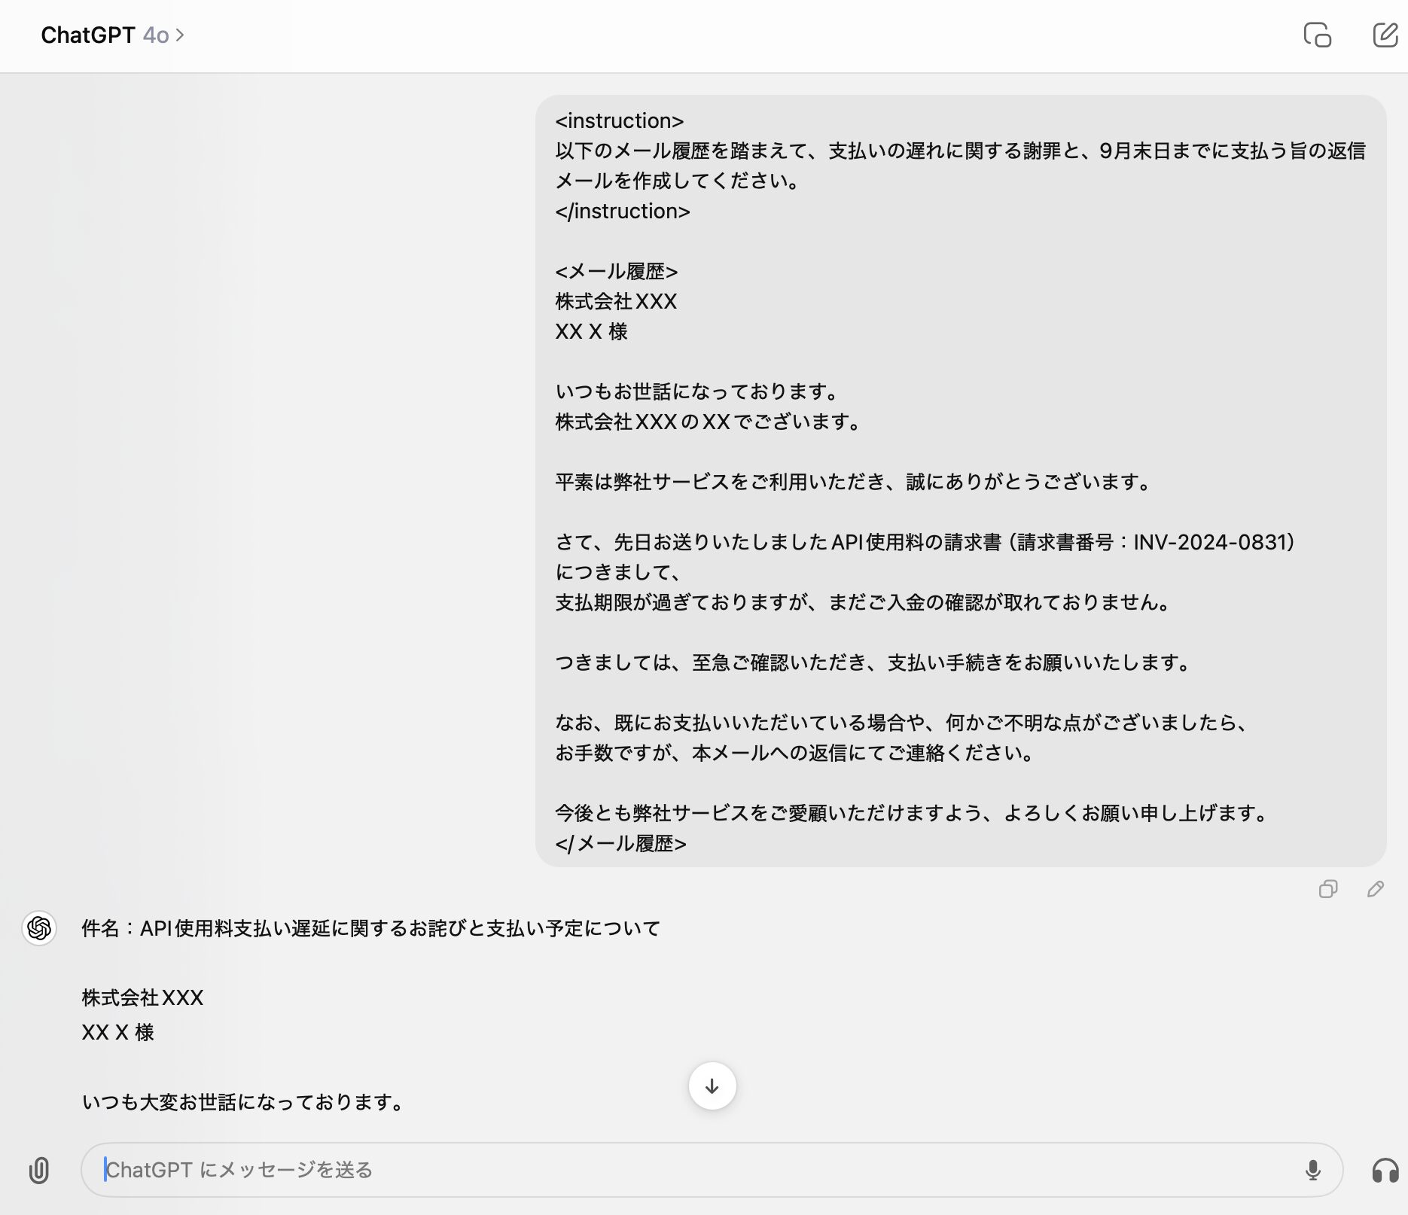Image resolution: width=1408 pixels, height=1215 pixels.
Task: Click the invoice number INV-2024-0831 text
Action: click(x=1214, y=542)
